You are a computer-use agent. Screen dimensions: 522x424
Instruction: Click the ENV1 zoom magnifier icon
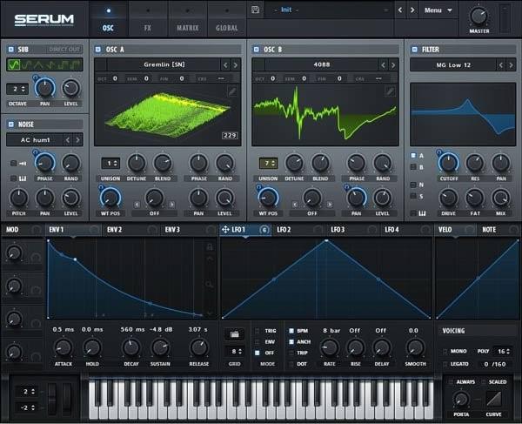[209, 284]
